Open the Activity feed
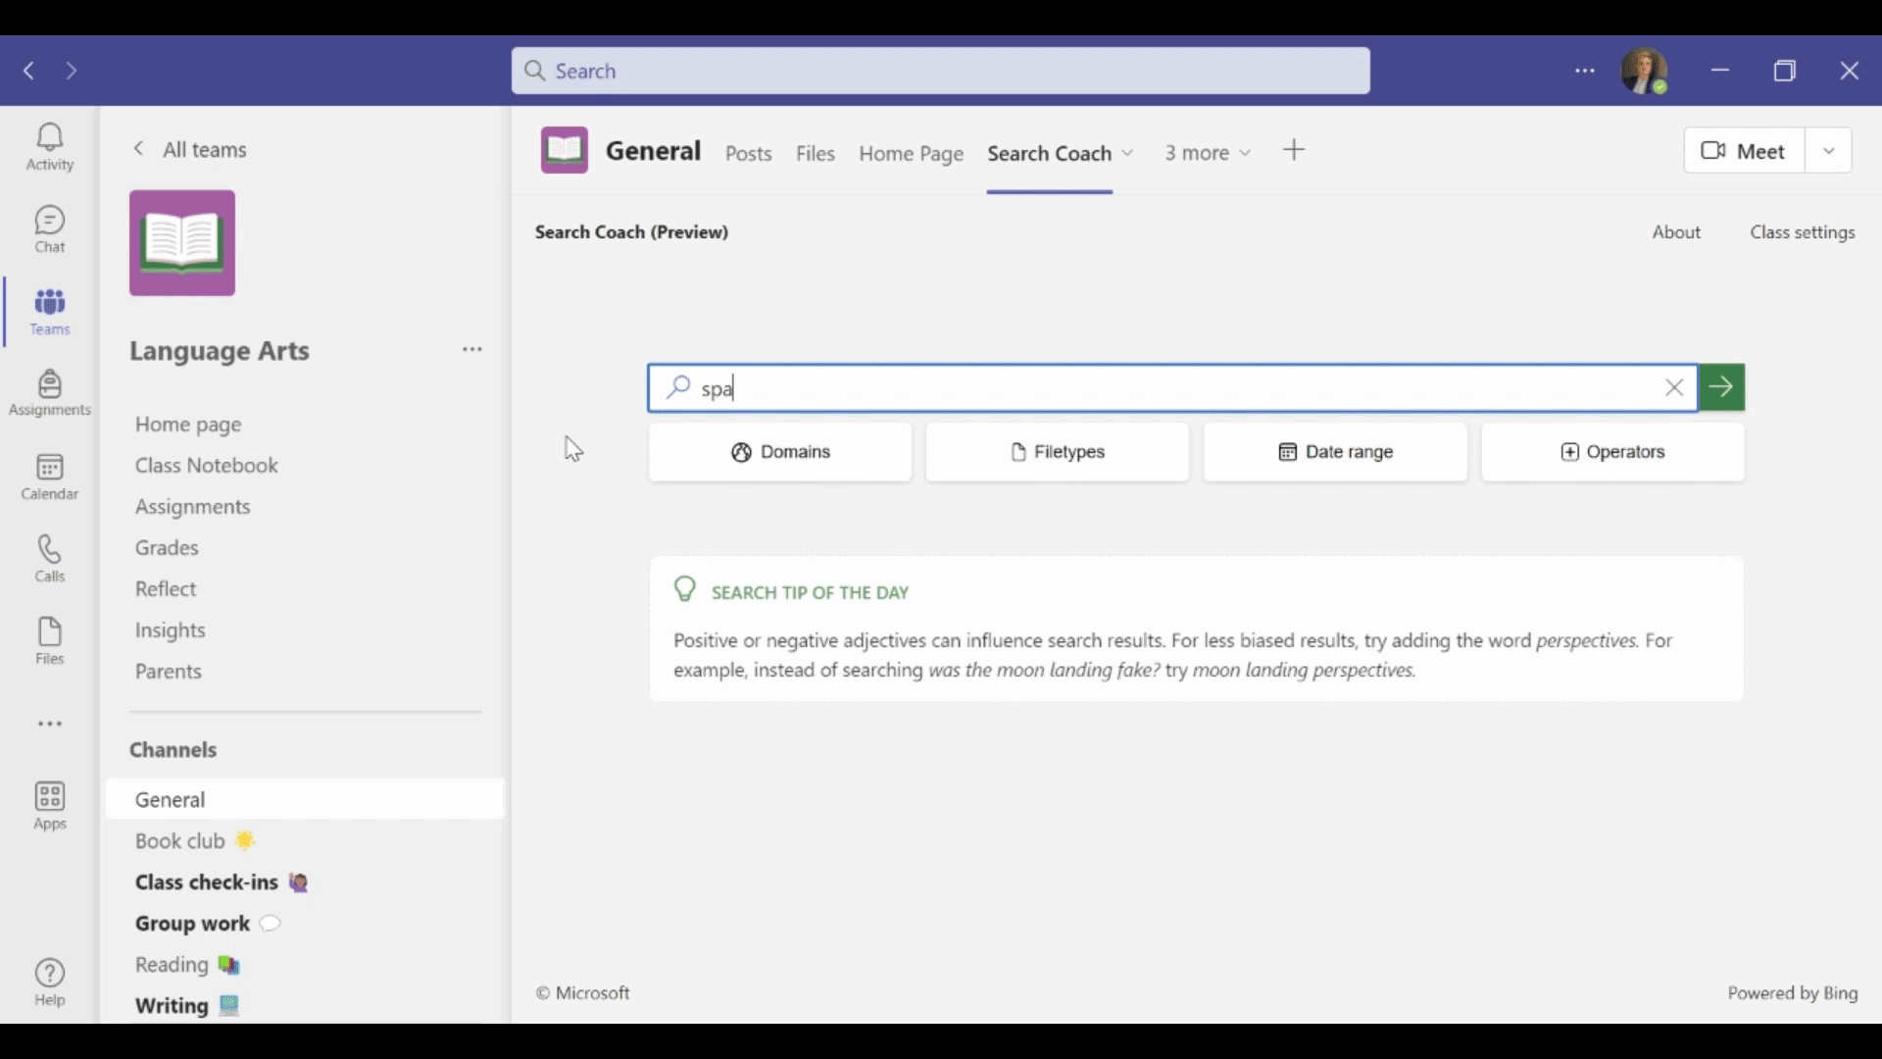This screenshot has width=1882, height=1059. pos(49,145)
